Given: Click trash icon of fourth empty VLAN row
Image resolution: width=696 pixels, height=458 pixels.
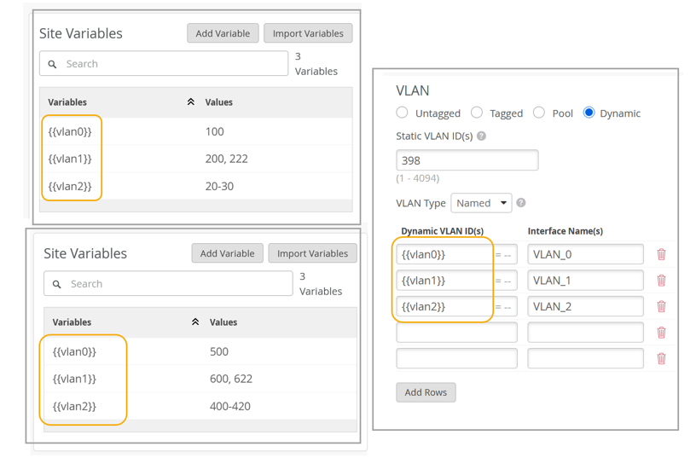Looking at the screenshot, I should [661, 333].
